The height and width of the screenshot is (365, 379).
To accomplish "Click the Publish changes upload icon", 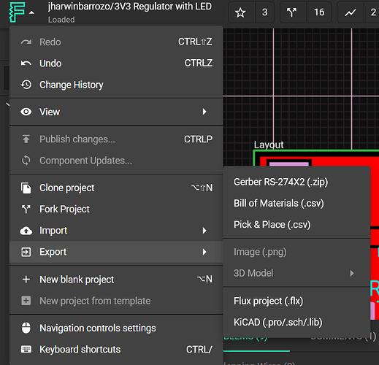I will [x=26, y=139].
